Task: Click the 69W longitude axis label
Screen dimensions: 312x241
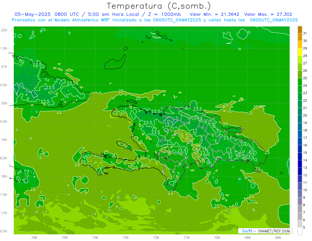Action: click(x=248, y=237)
